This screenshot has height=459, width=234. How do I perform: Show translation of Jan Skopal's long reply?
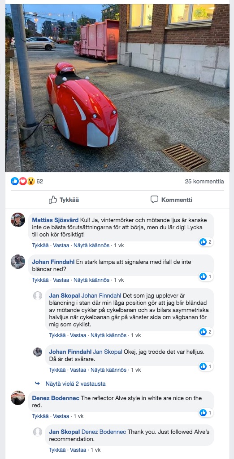coord(108,335)
